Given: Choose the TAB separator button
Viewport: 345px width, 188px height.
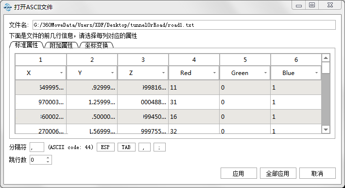Looking at the screenshot, I should click(126, 147).
